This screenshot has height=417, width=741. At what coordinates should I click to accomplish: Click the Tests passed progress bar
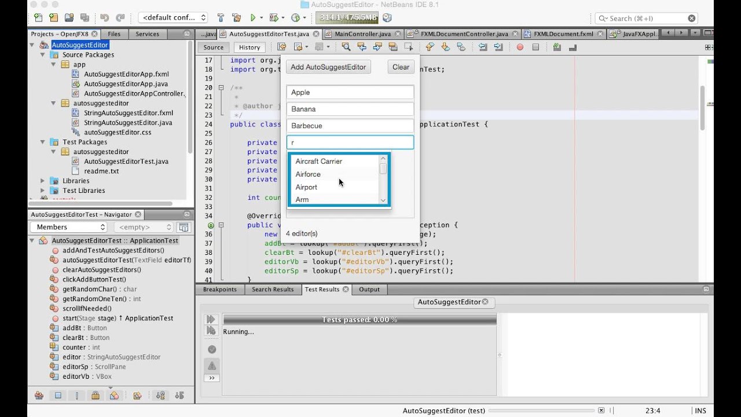point(360,320)
